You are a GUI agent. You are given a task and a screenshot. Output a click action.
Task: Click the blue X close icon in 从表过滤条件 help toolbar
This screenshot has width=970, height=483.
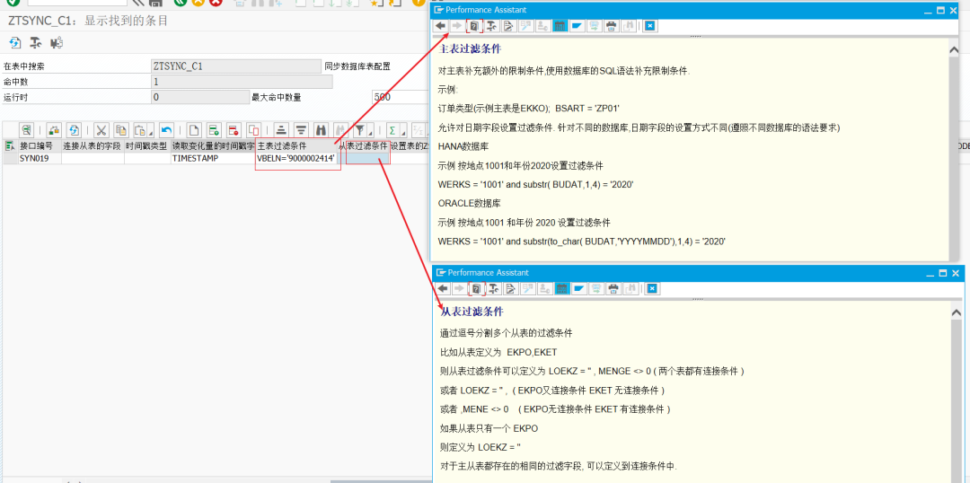click(x=652, y=288)
